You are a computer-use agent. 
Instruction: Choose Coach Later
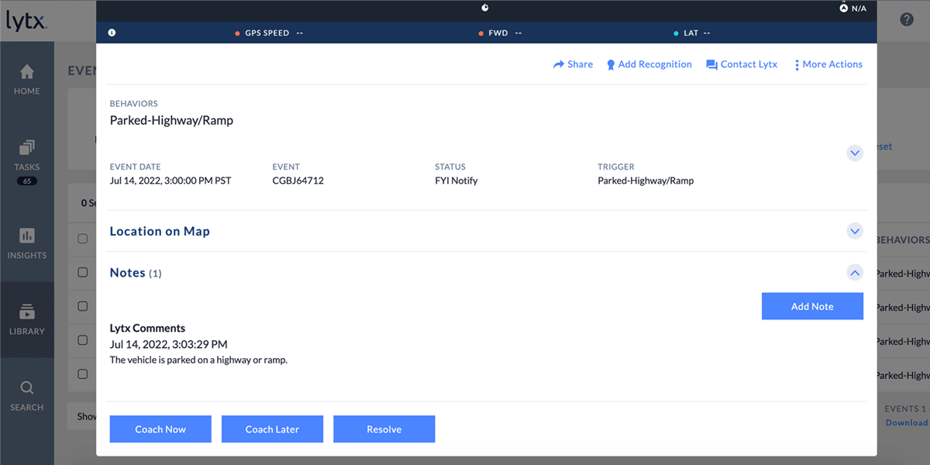pos(272,429)
